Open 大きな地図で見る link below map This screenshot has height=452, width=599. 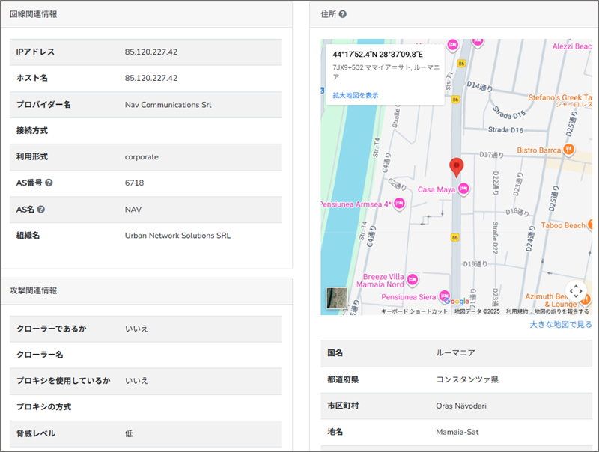click(x=560, y=324)
